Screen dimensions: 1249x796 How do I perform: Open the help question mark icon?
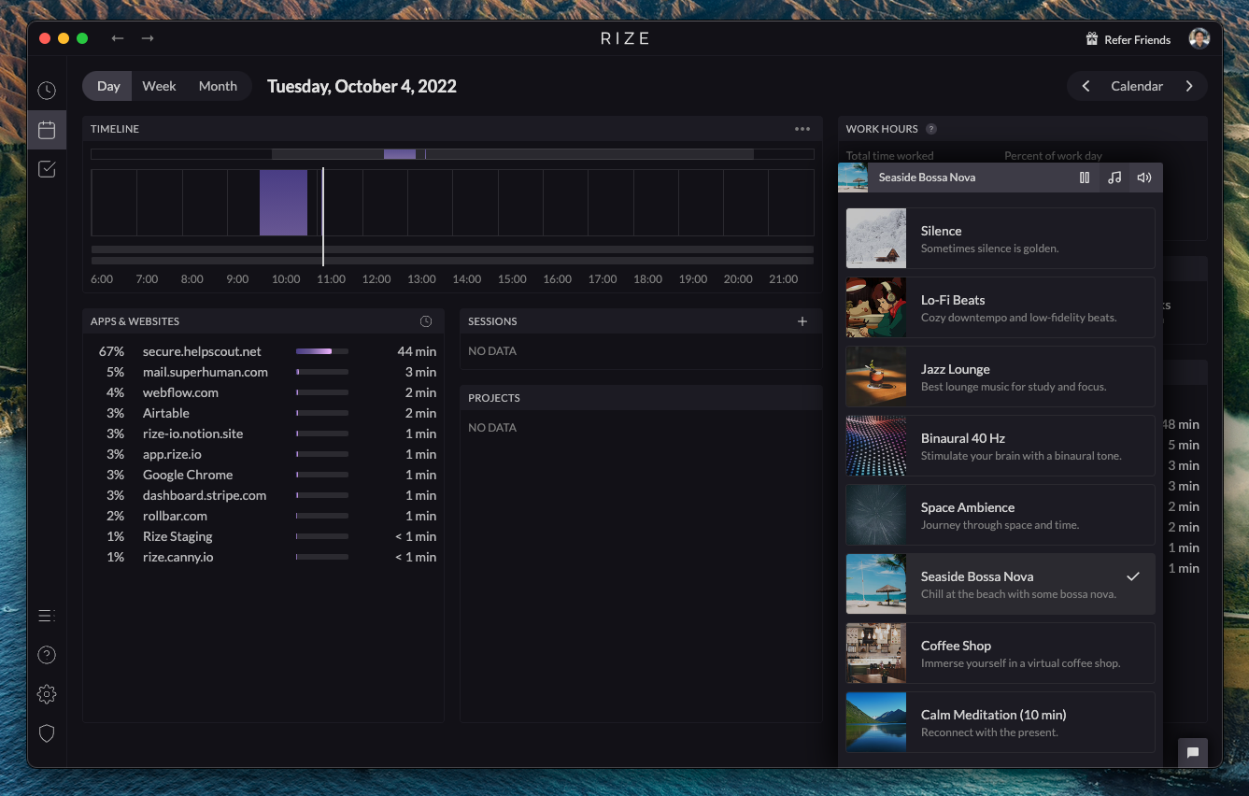47,655
